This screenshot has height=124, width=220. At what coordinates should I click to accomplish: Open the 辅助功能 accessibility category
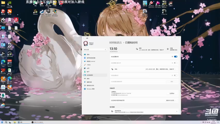pyautogui.click(x=95, y=82)
